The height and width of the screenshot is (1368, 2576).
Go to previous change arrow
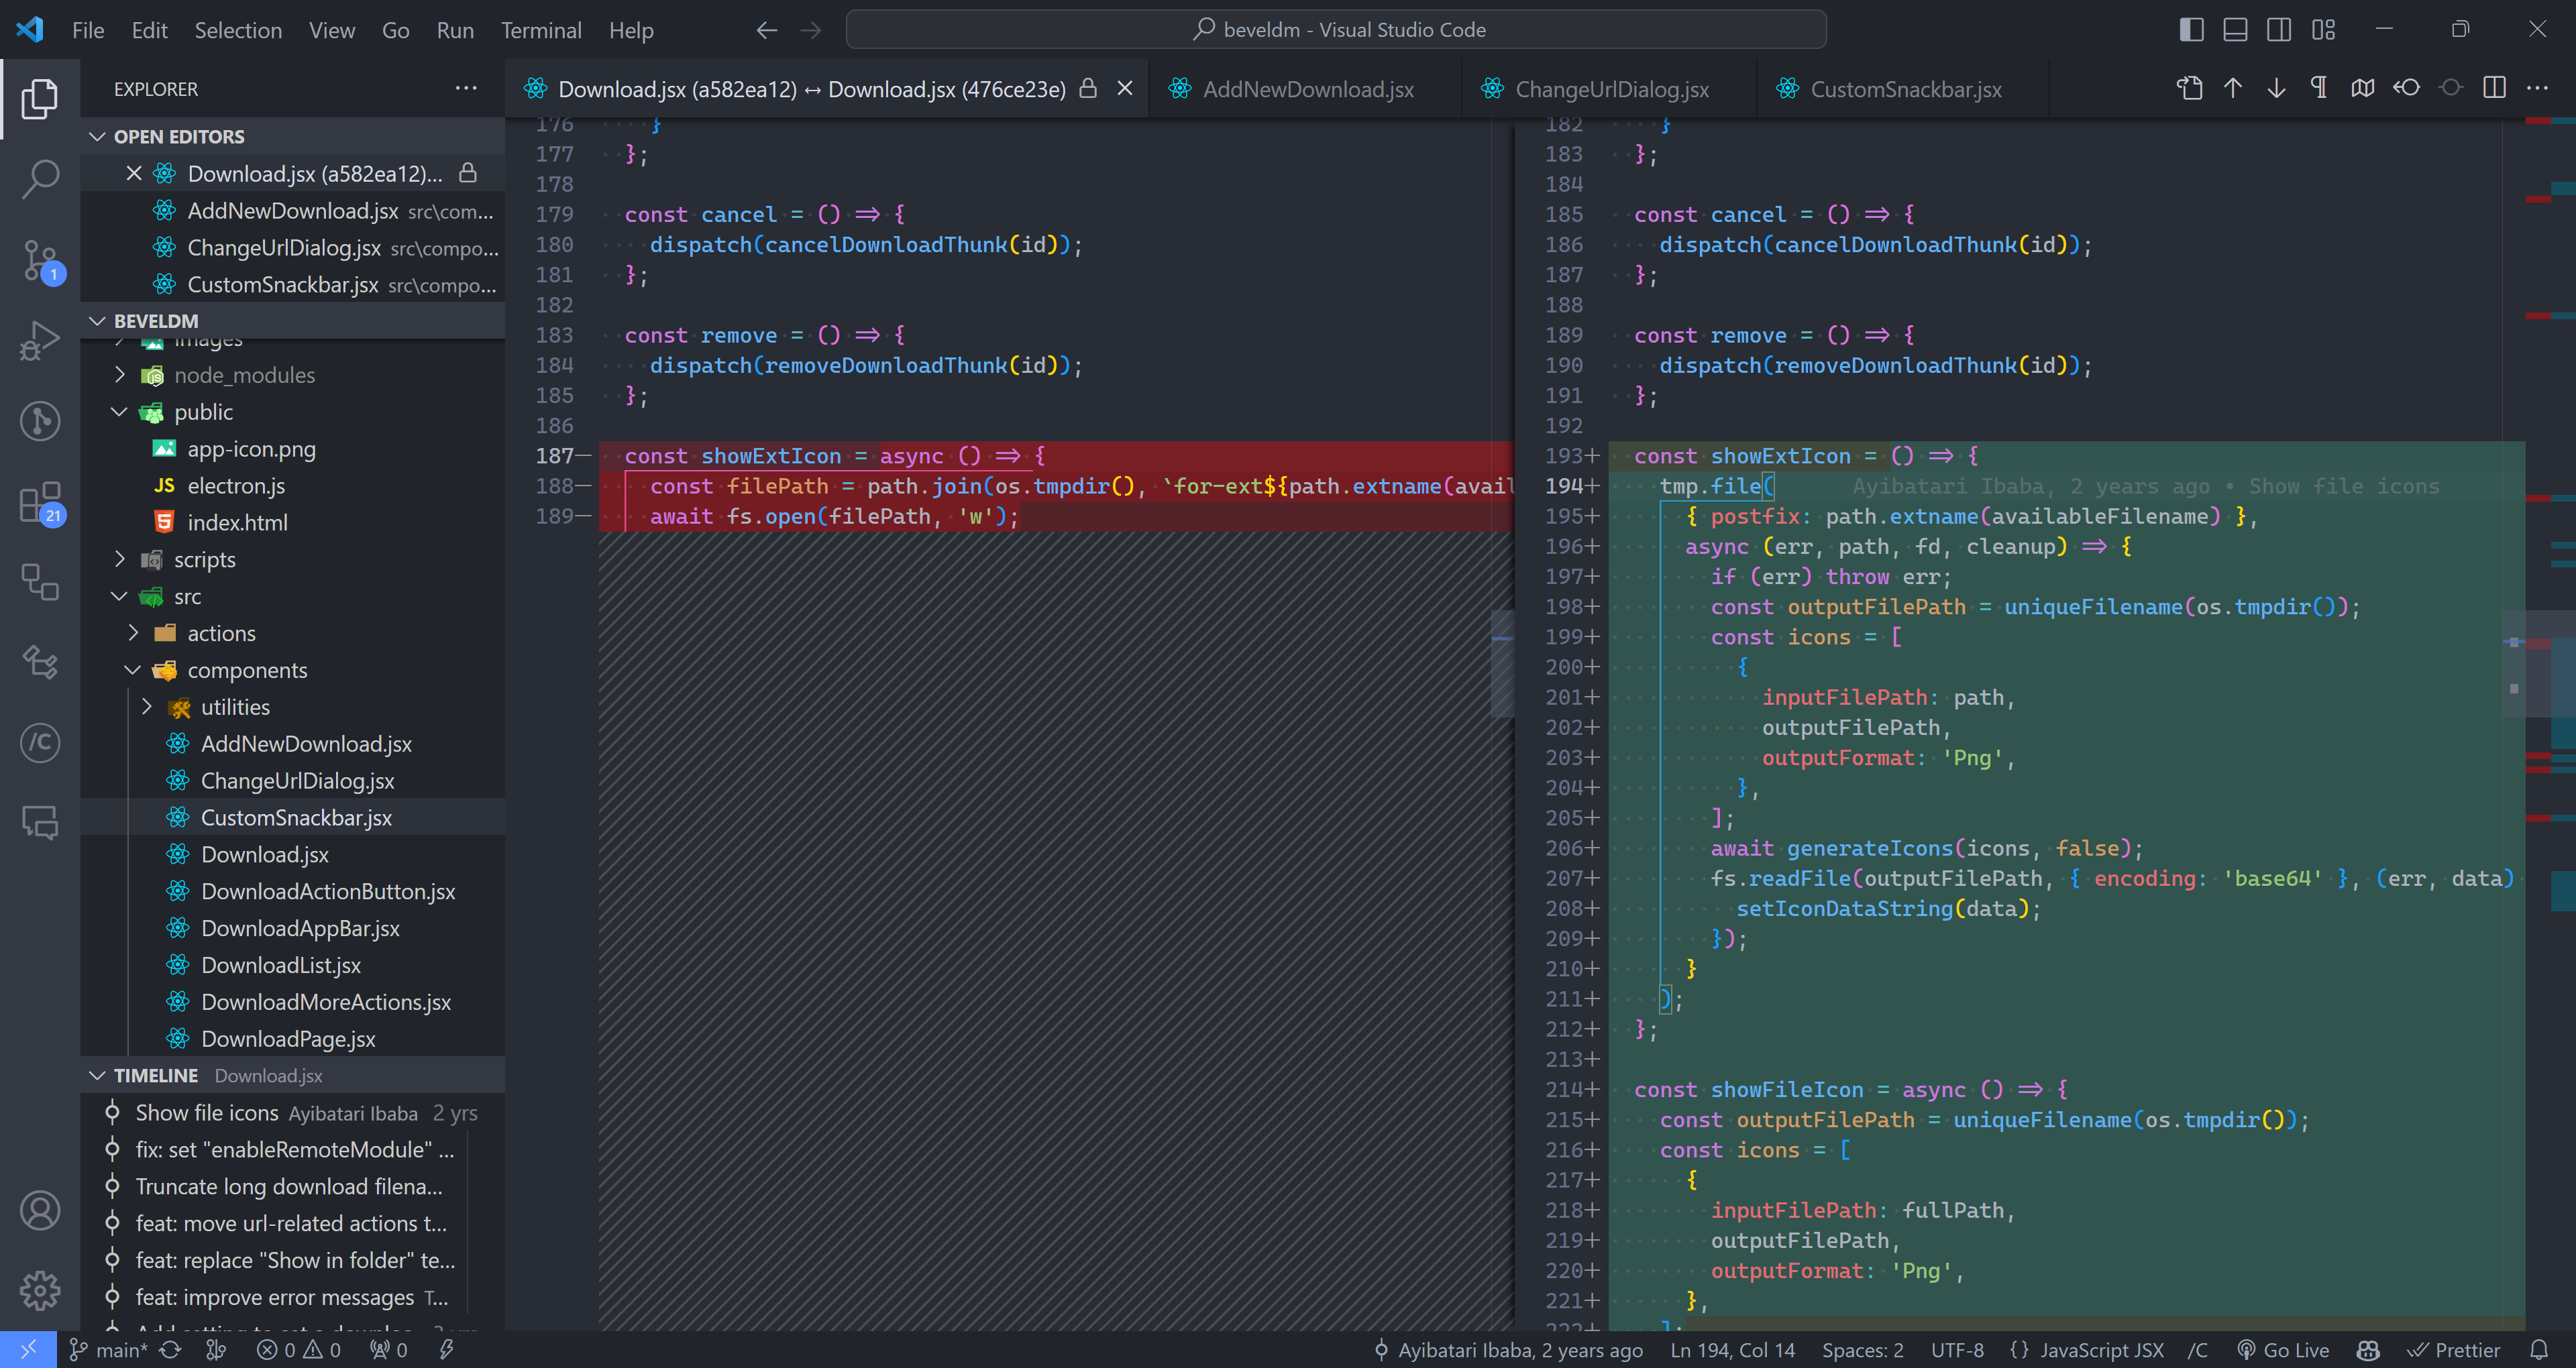pos(2233,88)
